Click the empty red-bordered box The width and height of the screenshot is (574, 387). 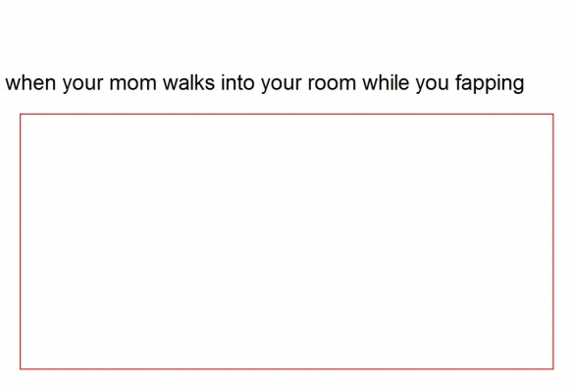(x=287, y=242)
